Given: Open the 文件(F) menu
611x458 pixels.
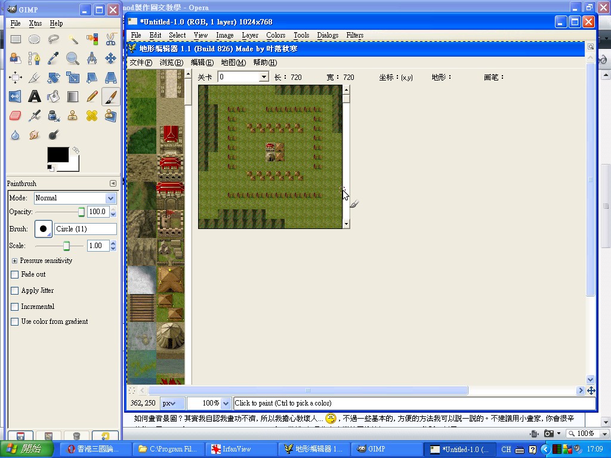Looking at the screenshot, I should click(x=141, y=62).
